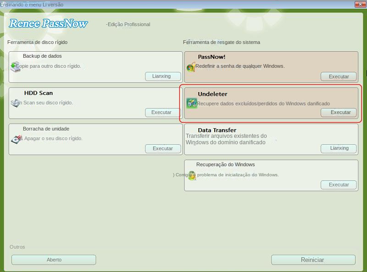Click 'Scan seu disco rígido.' text
Viewport: 367px width, 272px height.
tap(48, 103)
